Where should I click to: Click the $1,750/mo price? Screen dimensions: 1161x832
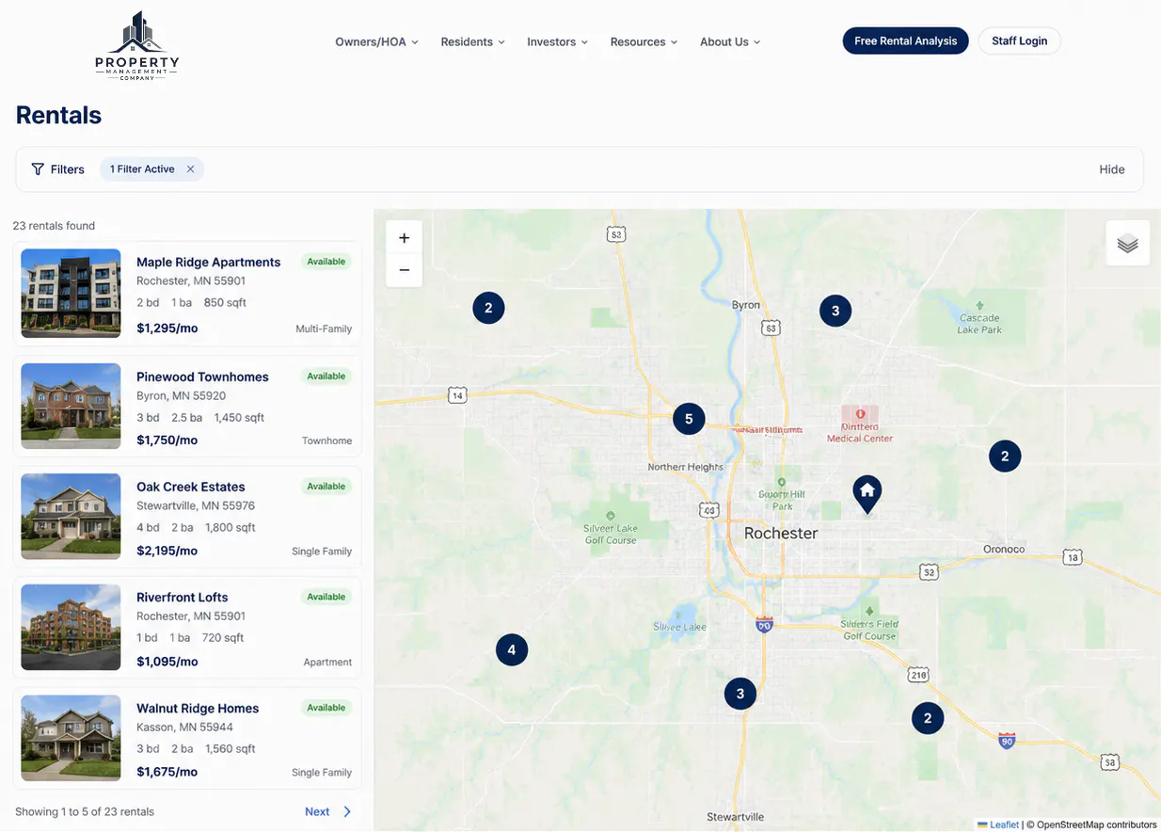tap(167, 440)
